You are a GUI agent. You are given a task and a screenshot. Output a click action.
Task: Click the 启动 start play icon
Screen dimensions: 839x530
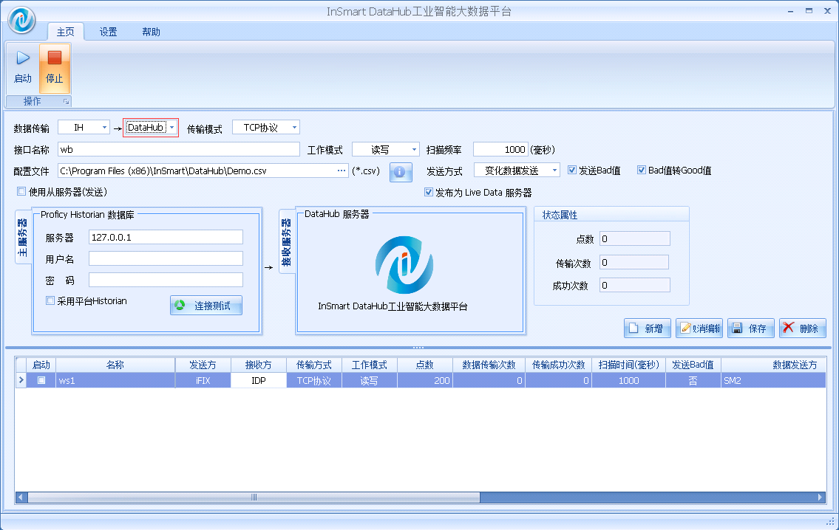coord(23,58)
